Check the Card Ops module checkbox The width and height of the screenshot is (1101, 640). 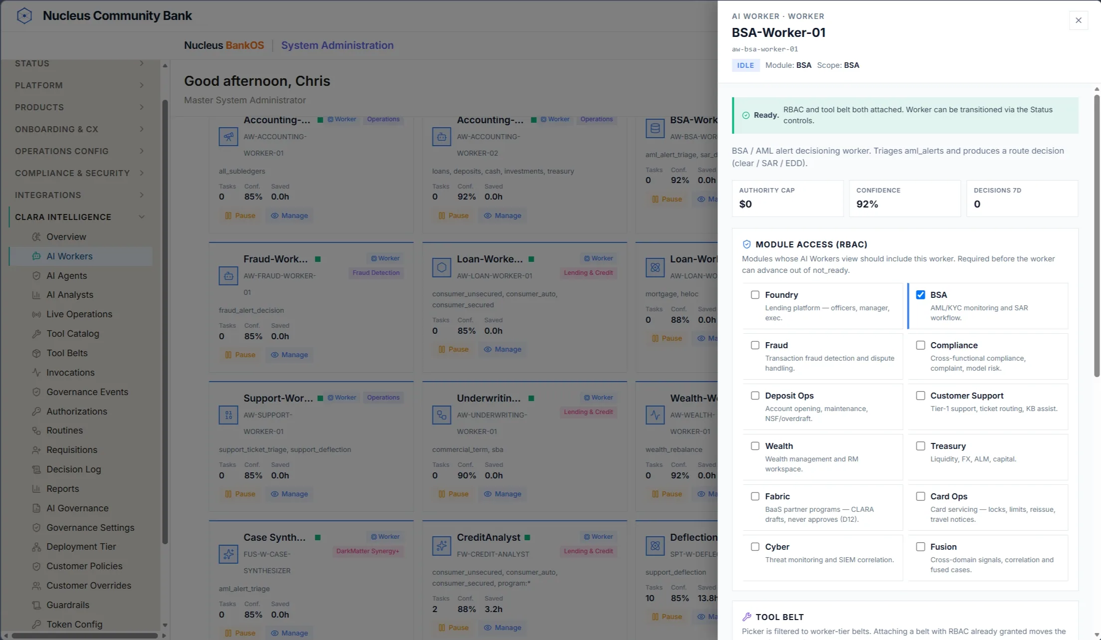[920, 496]
